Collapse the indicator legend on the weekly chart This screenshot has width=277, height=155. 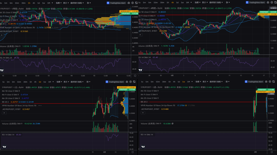[x=143, y=113]
